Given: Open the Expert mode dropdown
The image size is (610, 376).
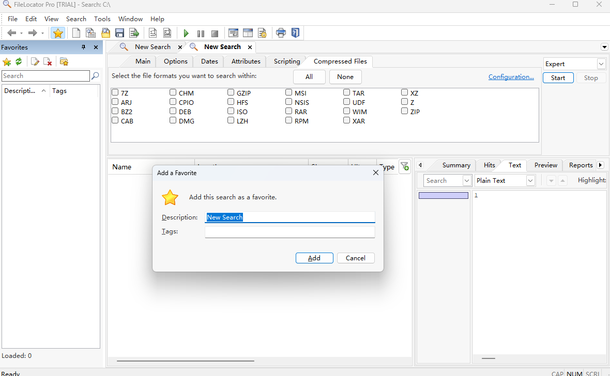Looking at the screenshot, I should 601,64.
